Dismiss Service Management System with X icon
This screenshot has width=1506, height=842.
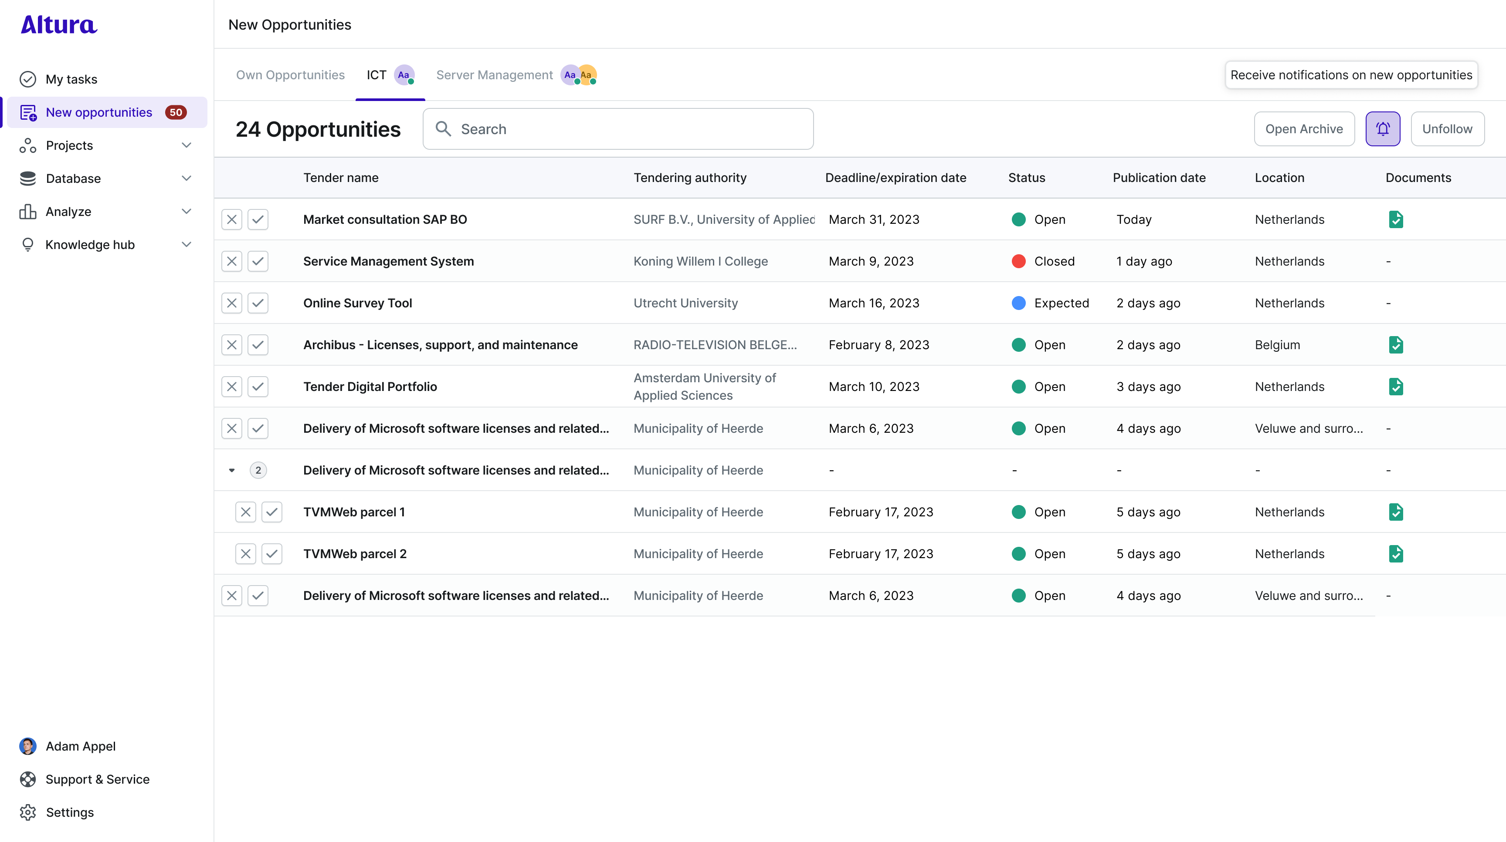pos(231,261)
